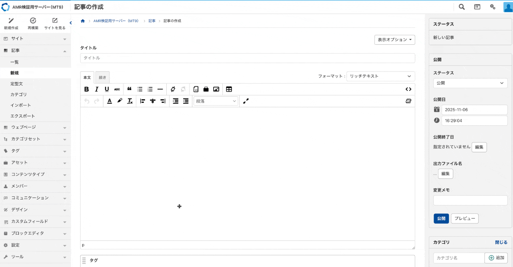The width and height of the screenshot is (513, 267).
Task: Click the 閉じる link in カテゴリ
Action: tap(501, 242)
